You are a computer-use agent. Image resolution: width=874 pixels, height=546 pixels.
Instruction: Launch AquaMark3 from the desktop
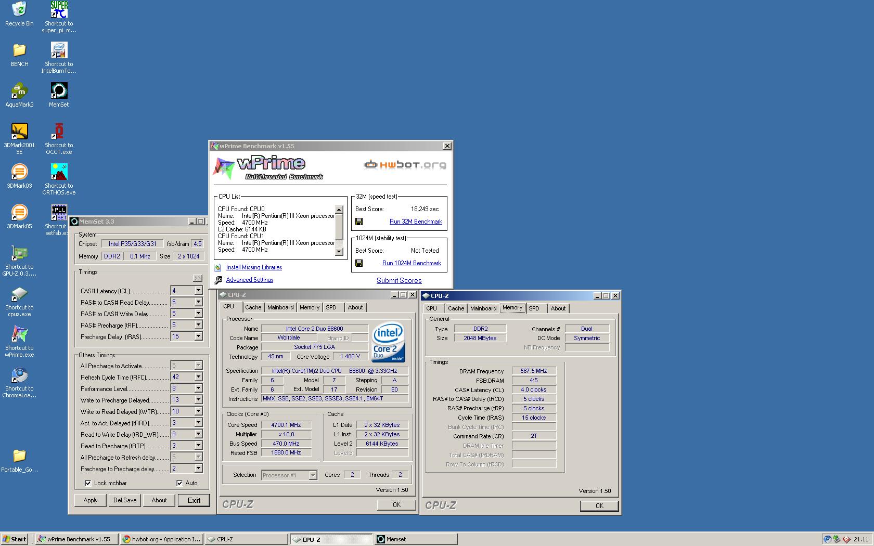(19, 90)
